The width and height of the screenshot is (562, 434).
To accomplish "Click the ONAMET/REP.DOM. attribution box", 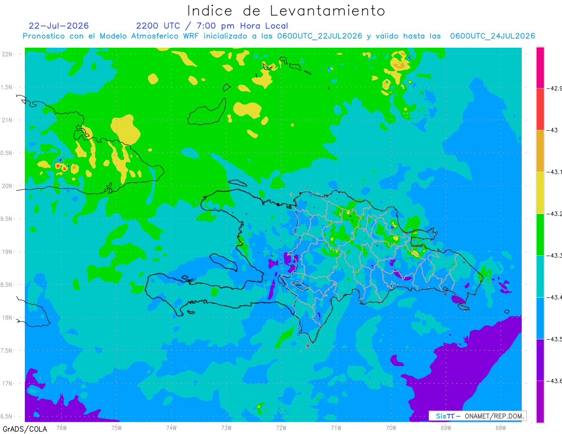I will 478,416.
